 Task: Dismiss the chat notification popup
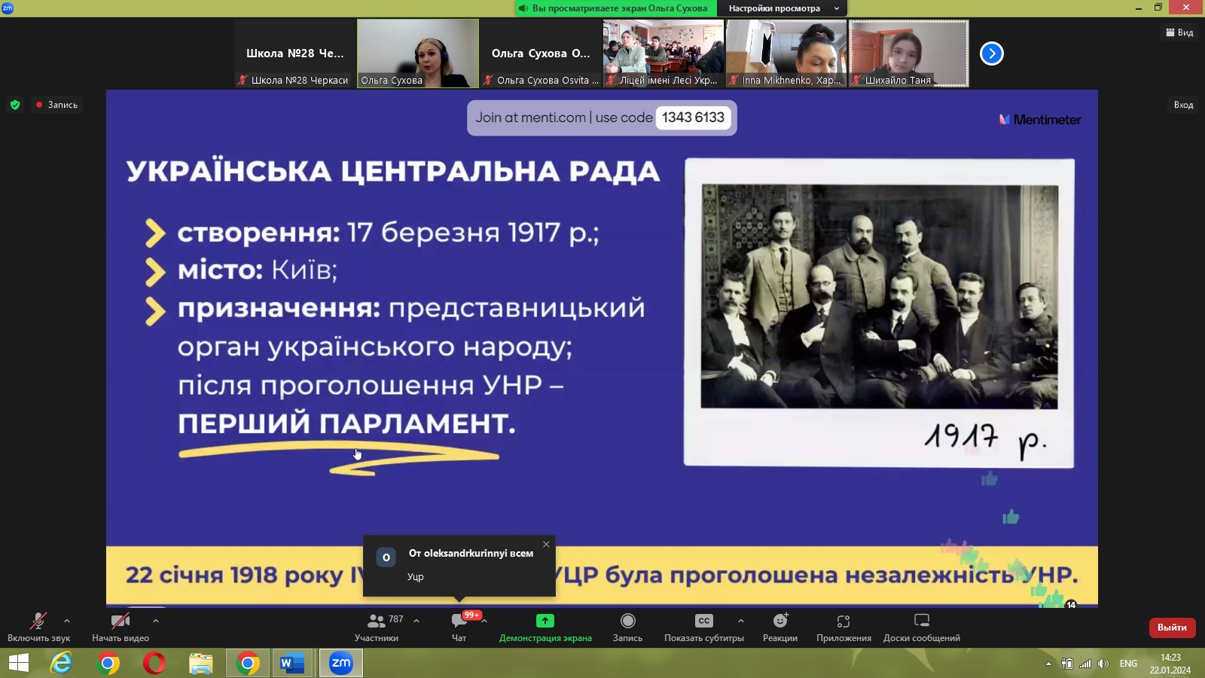point(546,544)
